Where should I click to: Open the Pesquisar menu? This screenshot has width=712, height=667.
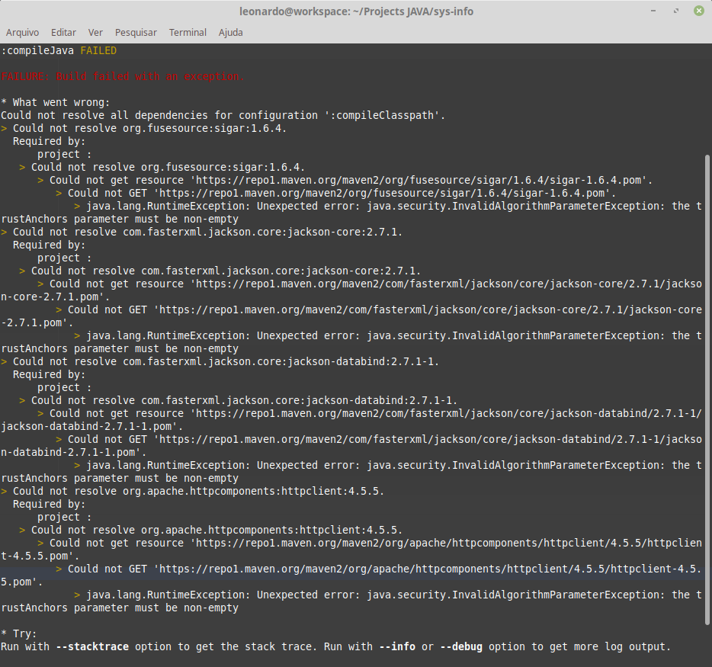[136, 33]
